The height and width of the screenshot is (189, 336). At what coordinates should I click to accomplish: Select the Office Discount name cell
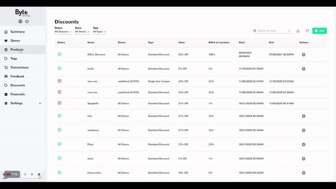tap(96, 55)
